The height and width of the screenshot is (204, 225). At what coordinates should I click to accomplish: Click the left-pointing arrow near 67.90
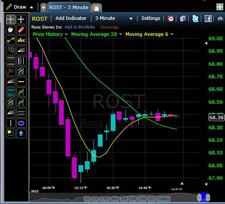click(206, 184)
